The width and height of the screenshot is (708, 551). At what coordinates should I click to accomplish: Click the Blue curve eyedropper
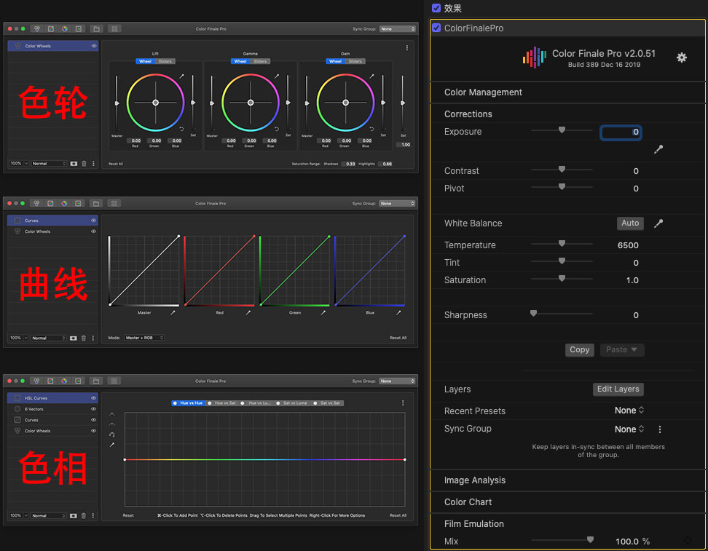(x=398, y=313)
